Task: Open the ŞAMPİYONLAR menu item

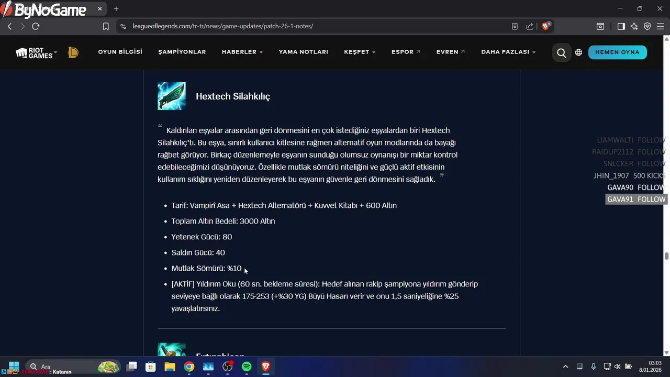Action: (182, 52)
